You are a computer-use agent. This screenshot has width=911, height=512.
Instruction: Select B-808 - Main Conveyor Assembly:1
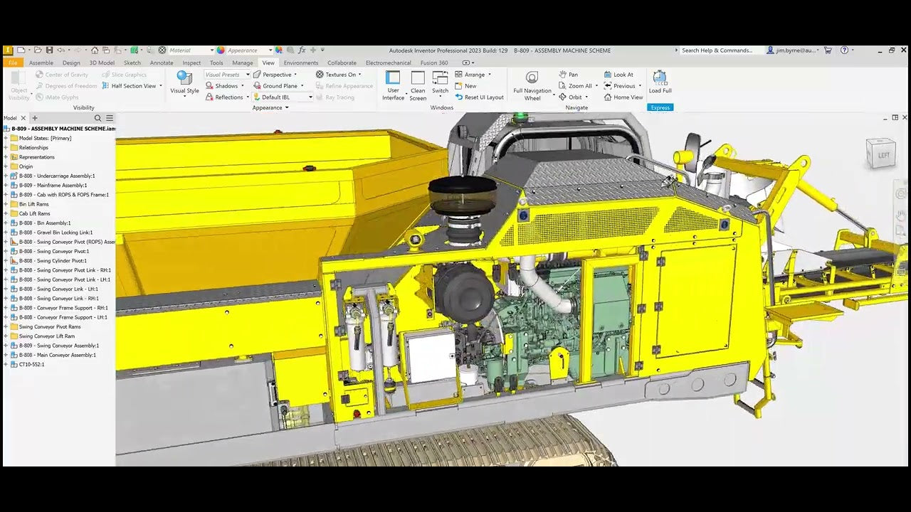58,355
